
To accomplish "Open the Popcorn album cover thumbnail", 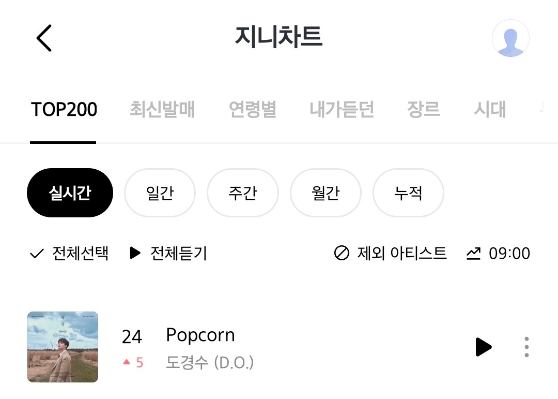I will (x=63, y=347).
